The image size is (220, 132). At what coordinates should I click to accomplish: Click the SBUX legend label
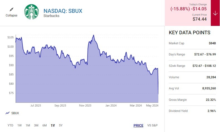click(15, 113)
